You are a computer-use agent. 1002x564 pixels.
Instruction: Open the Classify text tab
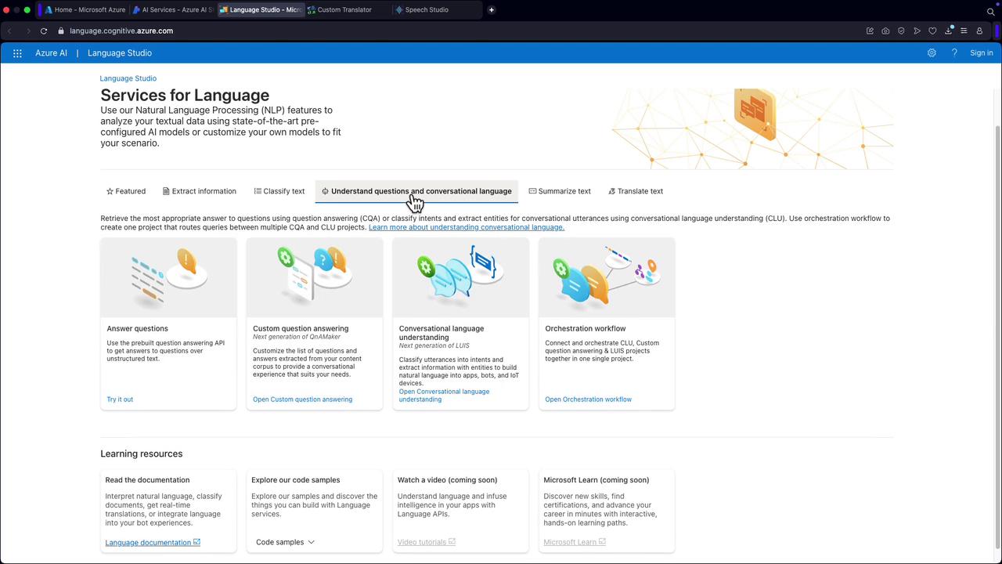[x=279, y=191]
